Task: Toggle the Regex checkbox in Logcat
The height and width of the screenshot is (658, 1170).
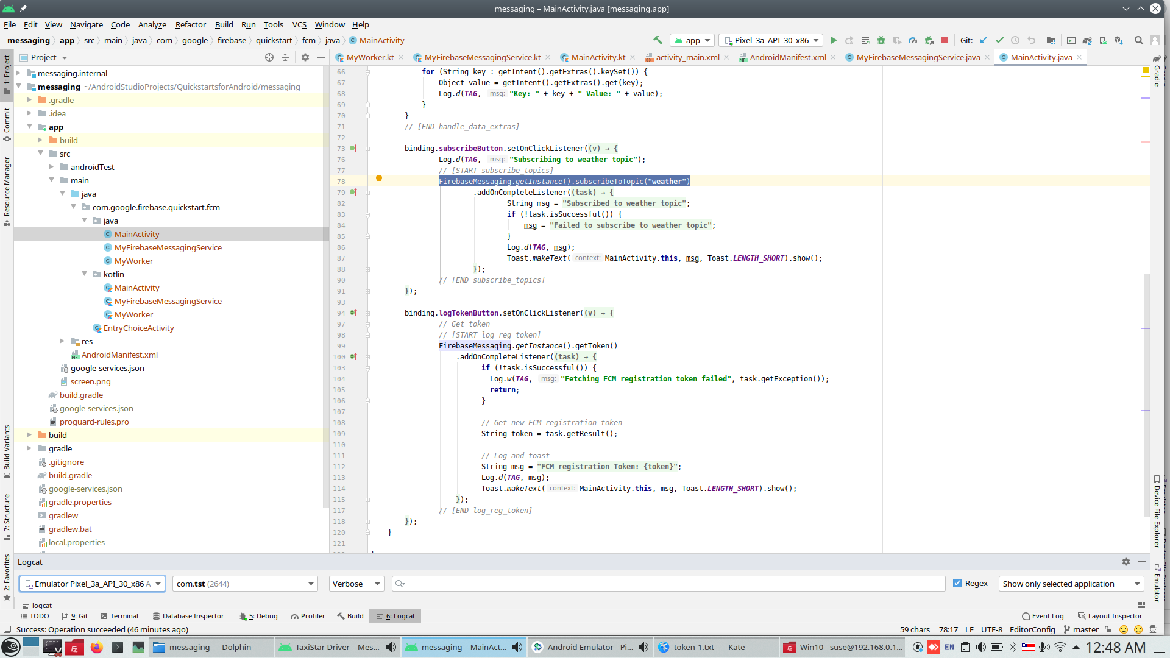Action: 957,584
